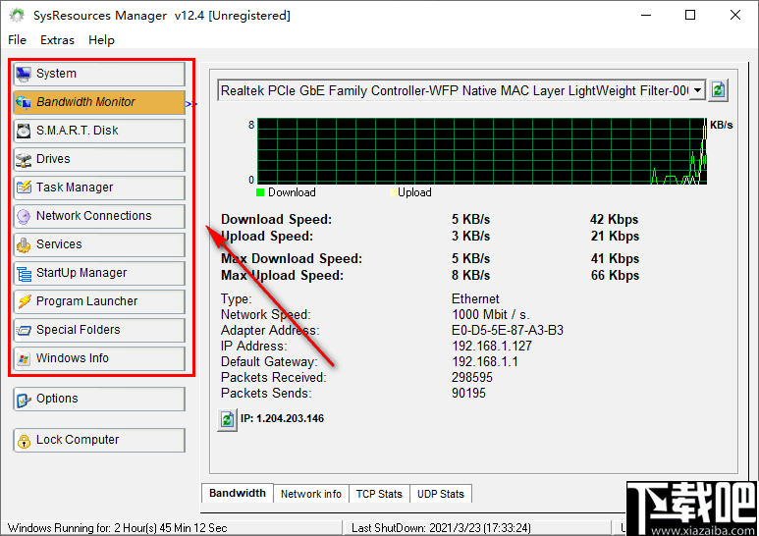Switch to the TCP Stats tab

tap(379, 494)
